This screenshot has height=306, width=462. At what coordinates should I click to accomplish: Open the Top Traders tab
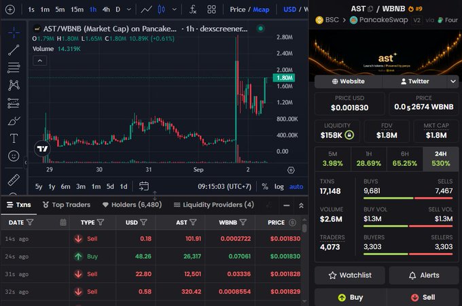(67, 205)
